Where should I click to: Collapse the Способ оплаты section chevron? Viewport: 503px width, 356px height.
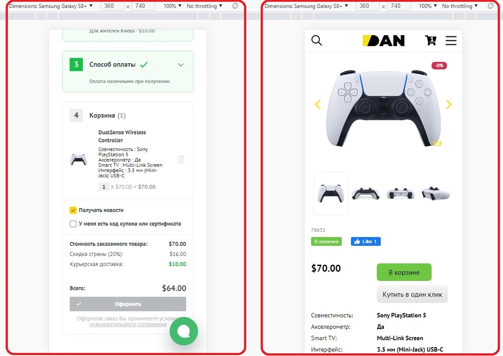pos(181,65)
